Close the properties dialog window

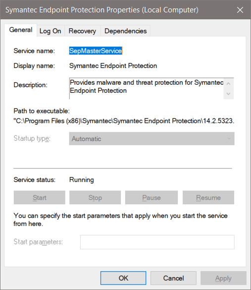240,10
